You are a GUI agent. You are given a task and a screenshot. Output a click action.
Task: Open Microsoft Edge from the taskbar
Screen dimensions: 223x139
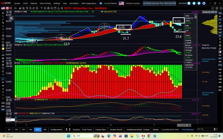[x=109, y=136]
